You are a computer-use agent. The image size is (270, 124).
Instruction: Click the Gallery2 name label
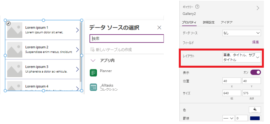[189, 14]
